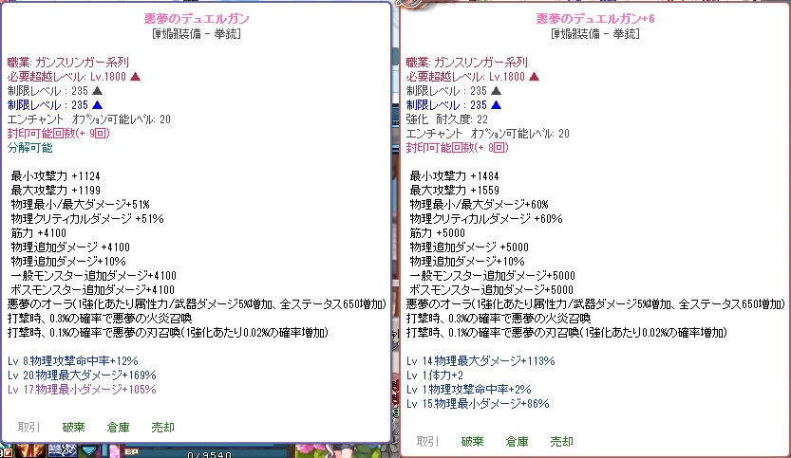
Task: Click 悪夢の火炎召喚 line in the +6 panel
Action: coord(498,319)
